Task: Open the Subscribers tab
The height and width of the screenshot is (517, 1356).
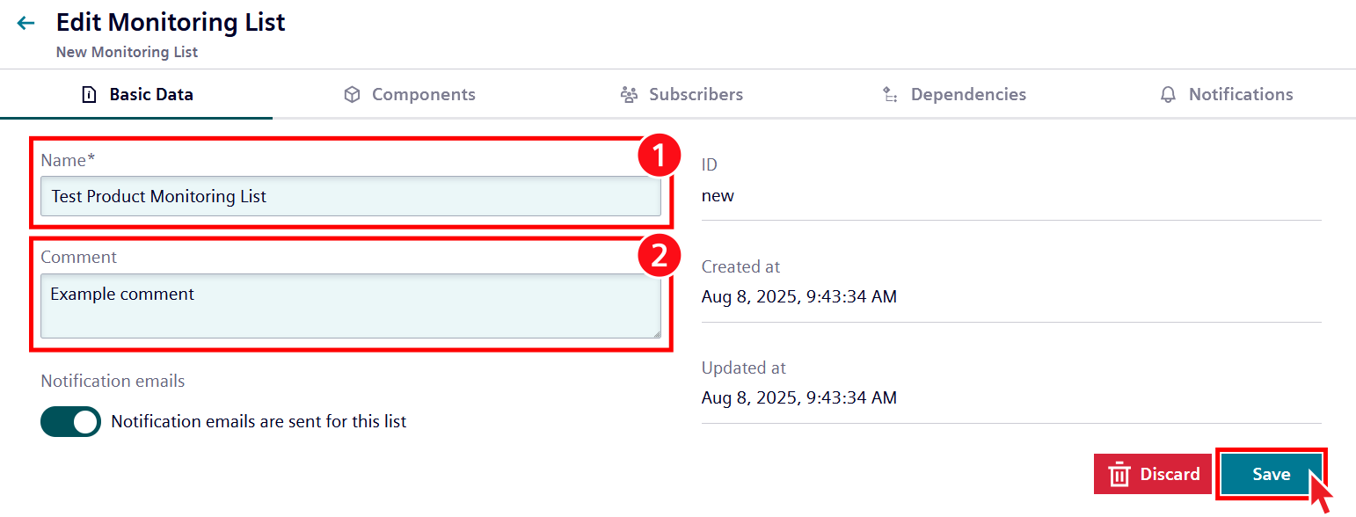Action: click(x=696, y=95)
